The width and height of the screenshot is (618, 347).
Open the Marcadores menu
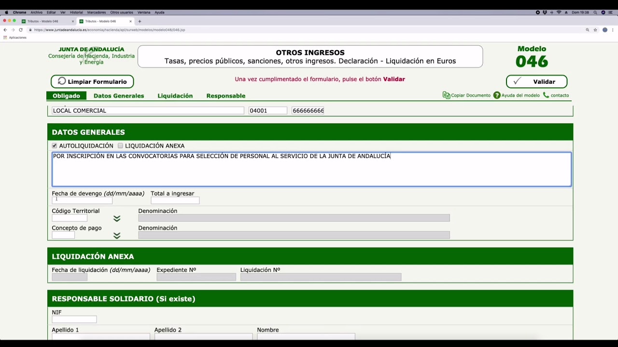pyautogui.click(x=97, y=13)
